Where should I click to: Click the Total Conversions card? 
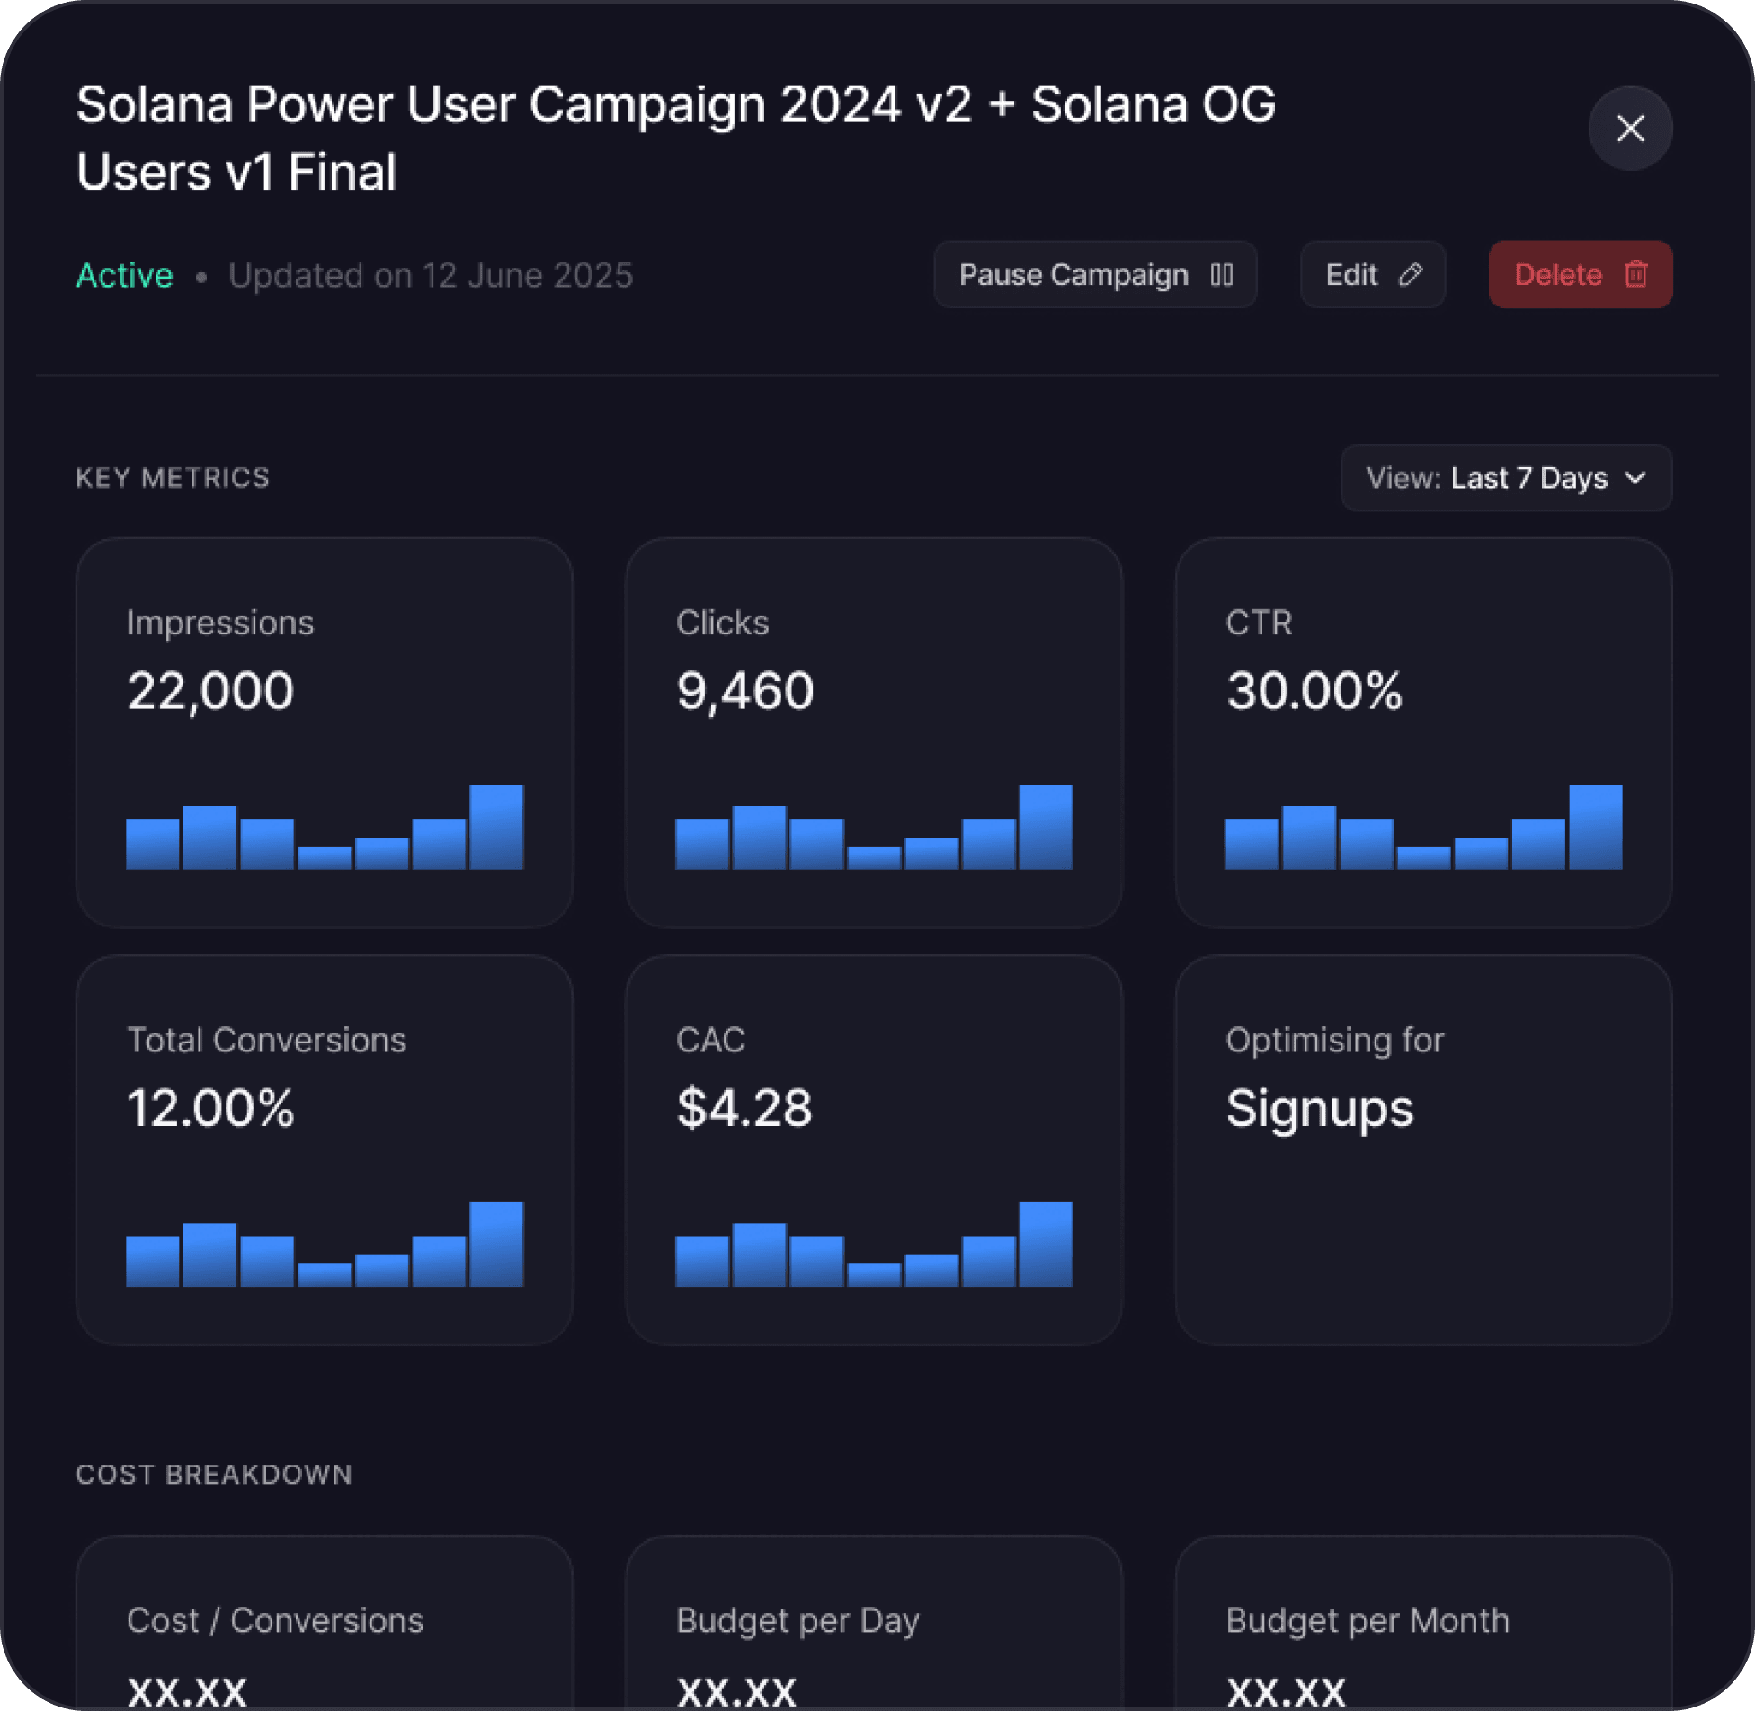(x=324, y=1148)
